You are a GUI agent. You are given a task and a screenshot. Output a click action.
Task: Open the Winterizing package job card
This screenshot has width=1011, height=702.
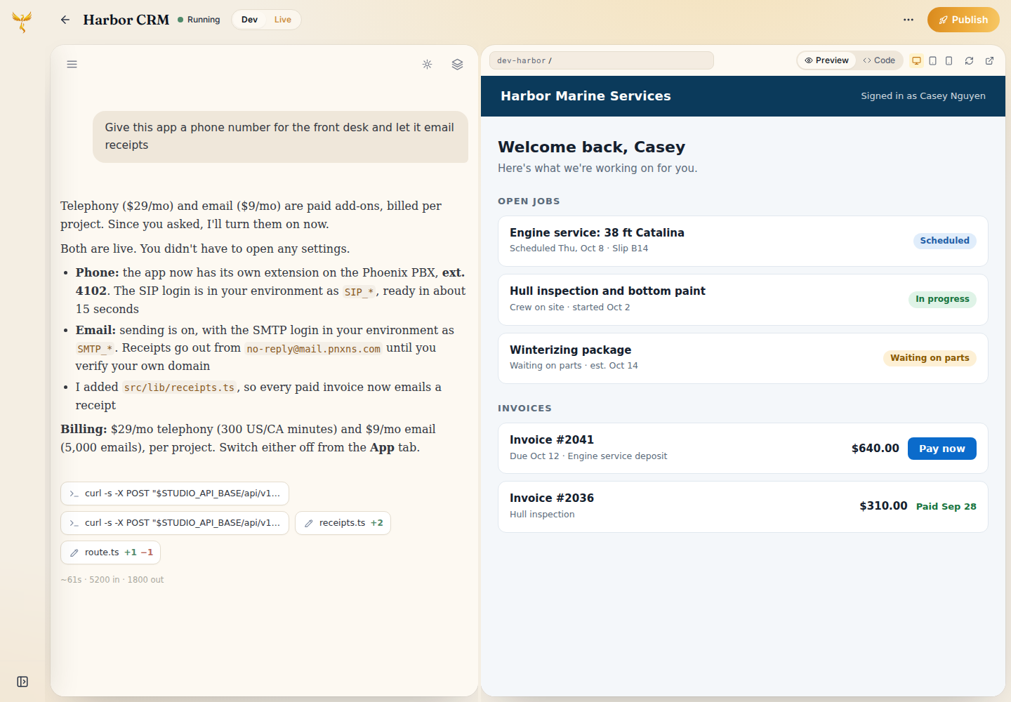coord(743,358)
